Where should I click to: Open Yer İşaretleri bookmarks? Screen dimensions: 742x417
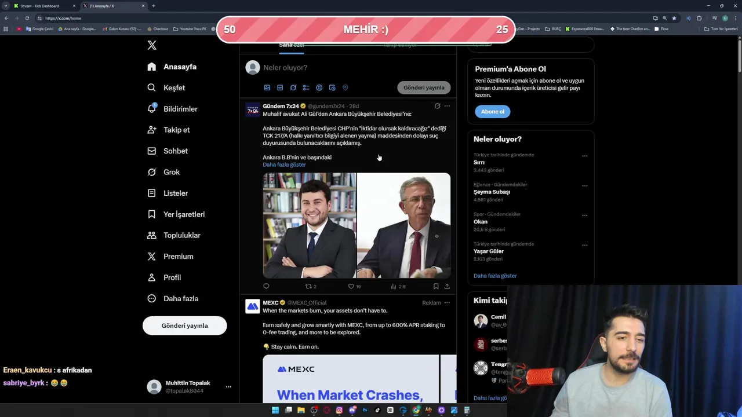(176, 214)
